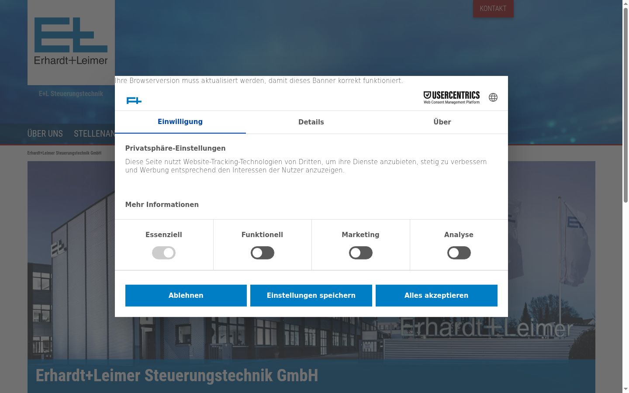Open the language selection globe icon
Screen dimensions: 629x393
[493, 97]
